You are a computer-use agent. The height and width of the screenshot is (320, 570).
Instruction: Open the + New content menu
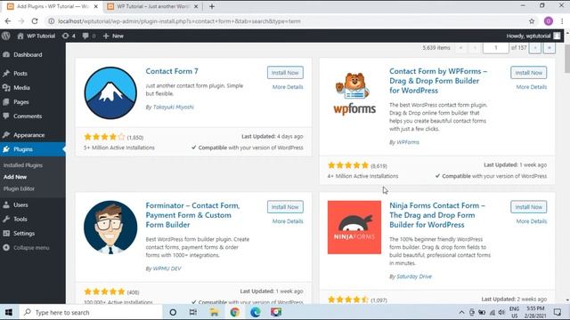pos(113,36)
